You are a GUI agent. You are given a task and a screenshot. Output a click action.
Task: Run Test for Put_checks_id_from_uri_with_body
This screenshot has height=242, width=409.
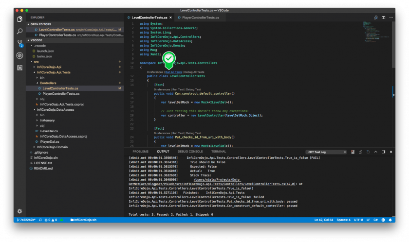[x=178, y=133]
